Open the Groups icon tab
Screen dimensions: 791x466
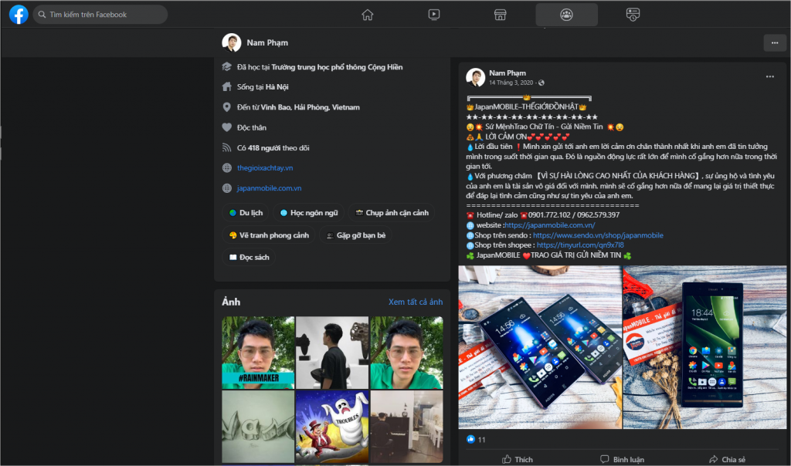tap(566, 15)
